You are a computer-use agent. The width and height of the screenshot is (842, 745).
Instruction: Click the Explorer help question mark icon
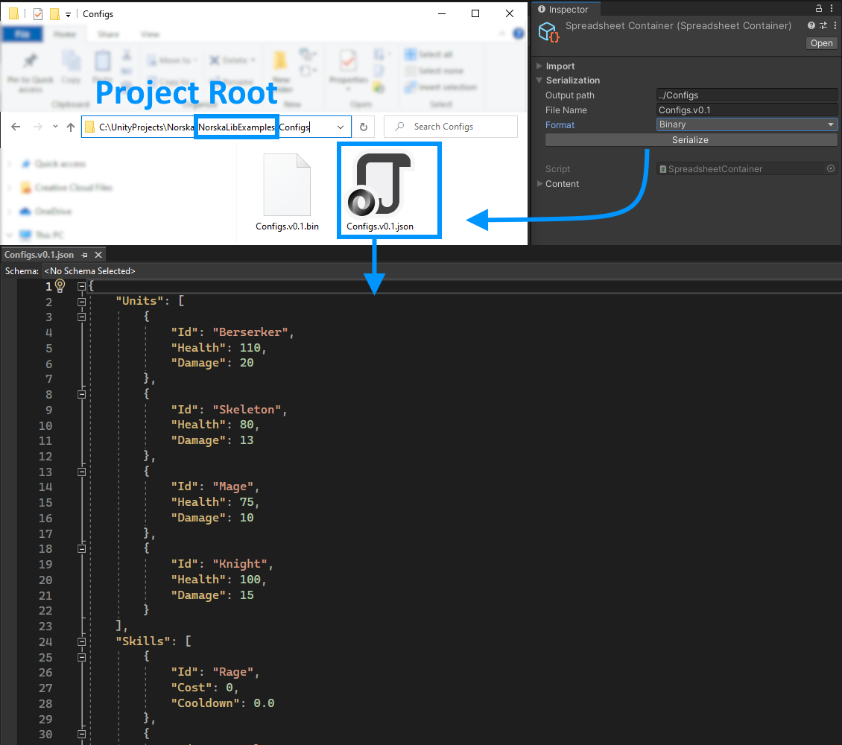(x=518, y=34)
